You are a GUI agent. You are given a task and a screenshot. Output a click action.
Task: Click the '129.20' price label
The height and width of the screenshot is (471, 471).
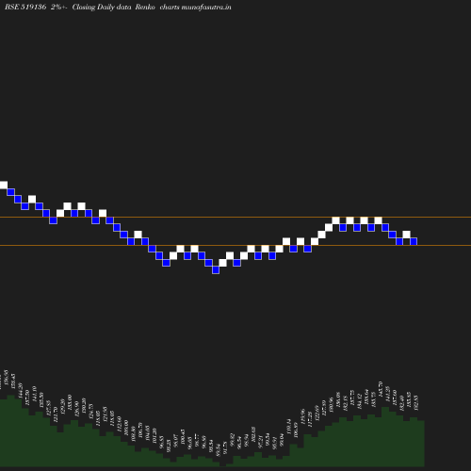pos(62,407)
